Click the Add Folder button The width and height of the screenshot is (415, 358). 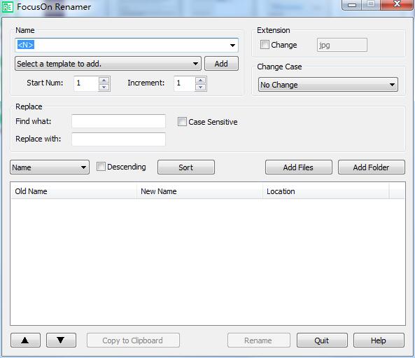click(371, 167)
